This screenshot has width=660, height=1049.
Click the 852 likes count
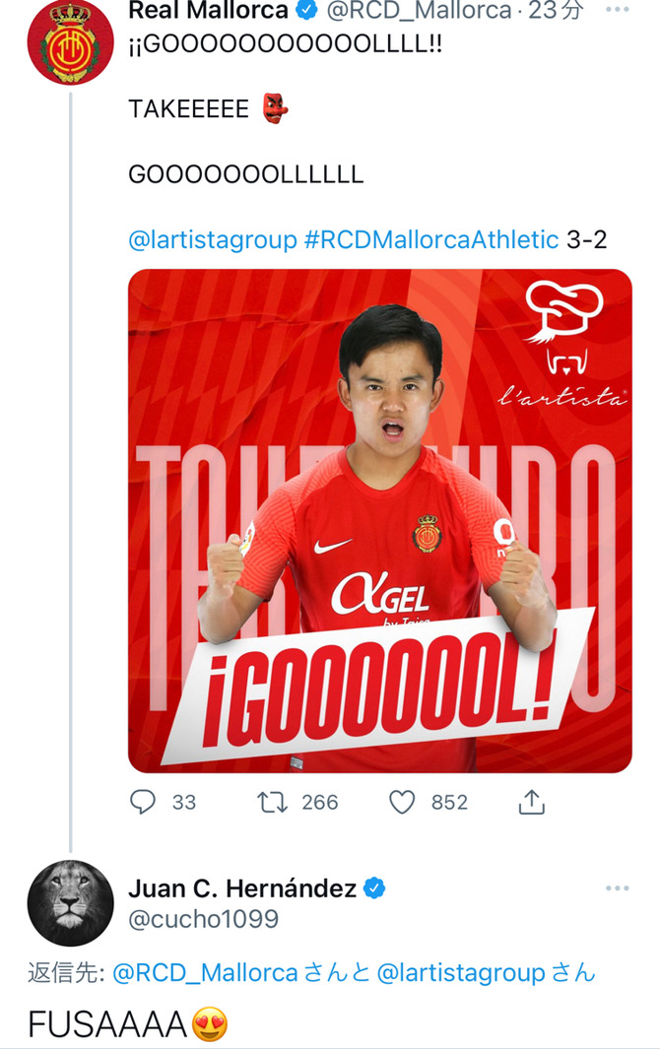449,802
